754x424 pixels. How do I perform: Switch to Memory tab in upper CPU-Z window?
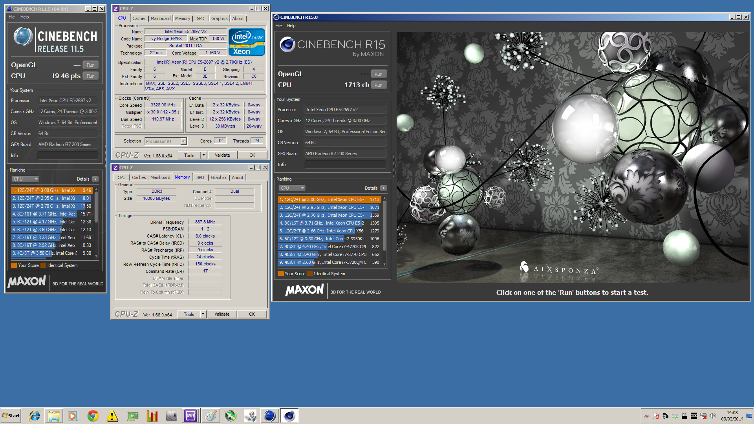183,18
